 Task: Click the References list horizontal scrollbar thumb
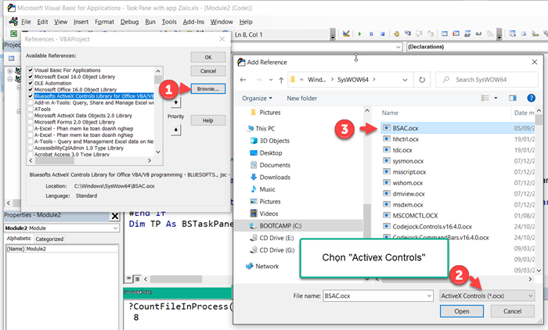pyautogui.click(x=56, y=160)
